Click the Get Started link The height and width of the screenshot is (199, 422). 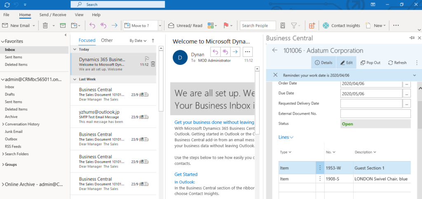pyautogui.click(x=186, y=174)
